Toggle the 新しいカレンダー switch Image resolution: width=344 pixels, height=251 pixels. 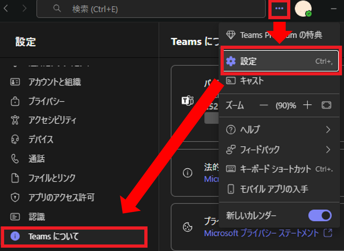(320, 215)
